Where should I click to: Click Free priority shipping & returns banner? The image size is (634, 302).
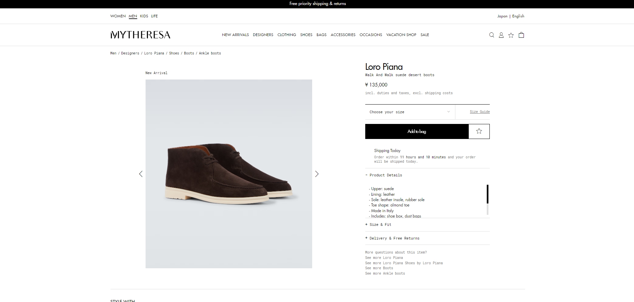pyautogui.click(x=318, y=4)
